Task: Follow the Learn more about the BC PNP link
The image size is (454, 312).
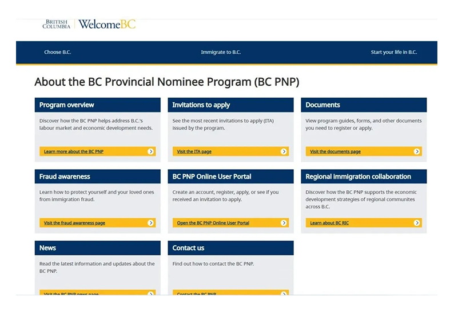Action: point(74,152)
